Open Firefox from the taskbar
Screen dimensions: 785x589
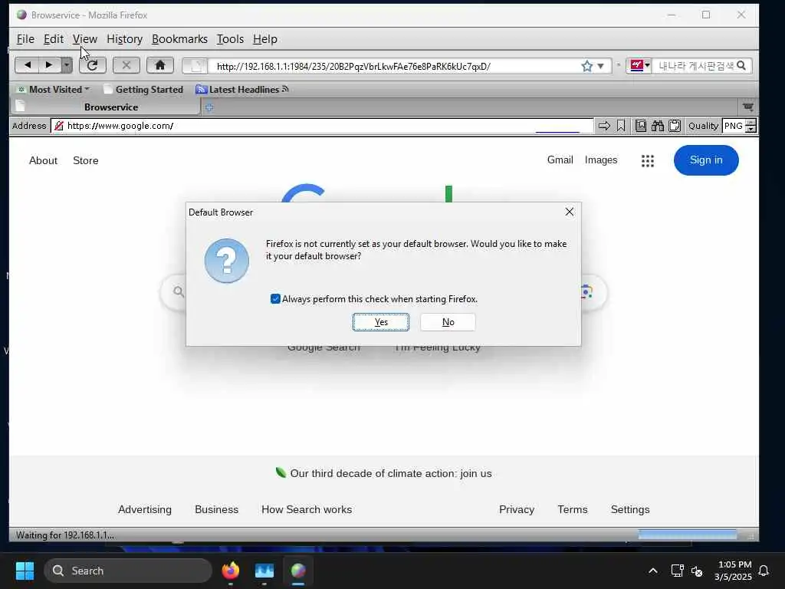[x=230, y=571]
